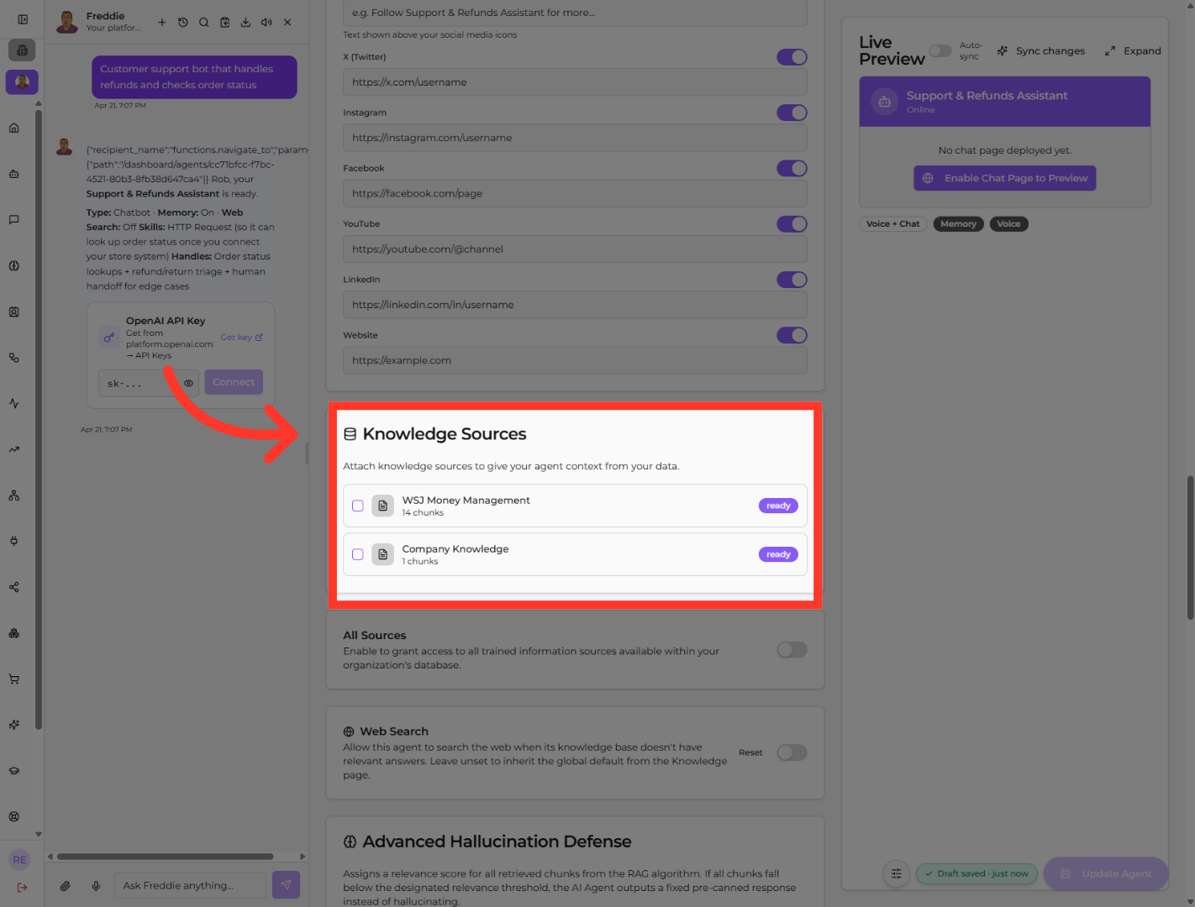This screenshot has width=1195, height=907.
Task: Download the chat via download icon
Action: (x=245, y=23)
